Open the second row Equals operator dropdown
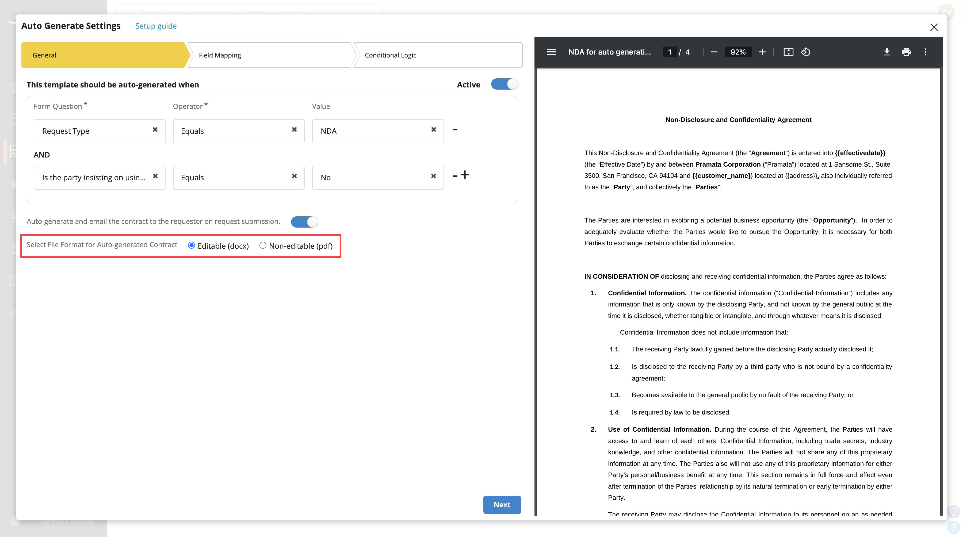Image resolution: width=963 pixels, height=537 pixels. [x=239, y=178]
